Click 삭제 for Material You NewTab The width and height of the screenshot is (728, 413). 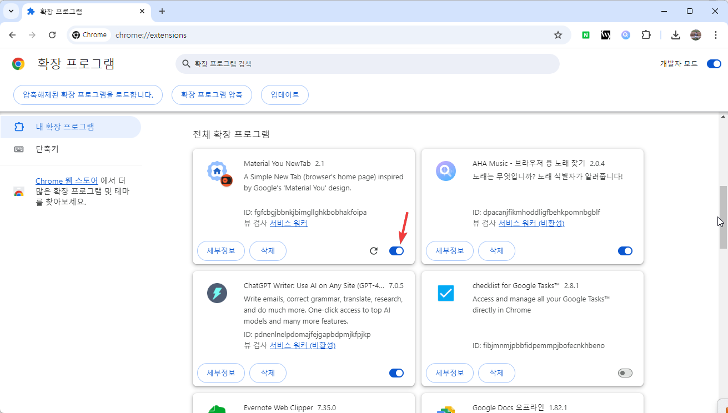click(x=268, y=251)
